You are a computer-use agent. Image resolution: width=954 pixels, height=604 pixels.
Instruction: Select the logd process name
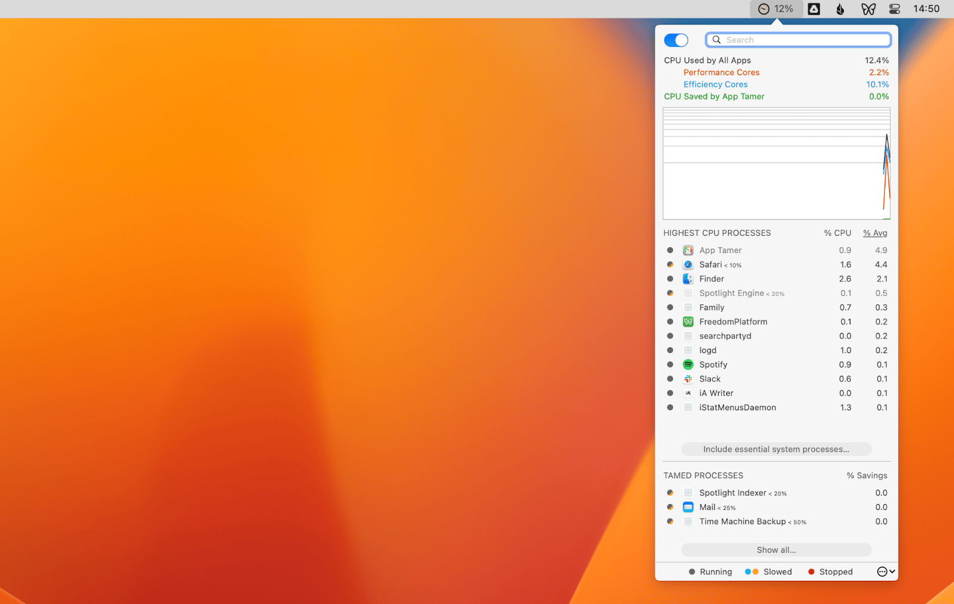click(x=708, y=350)
